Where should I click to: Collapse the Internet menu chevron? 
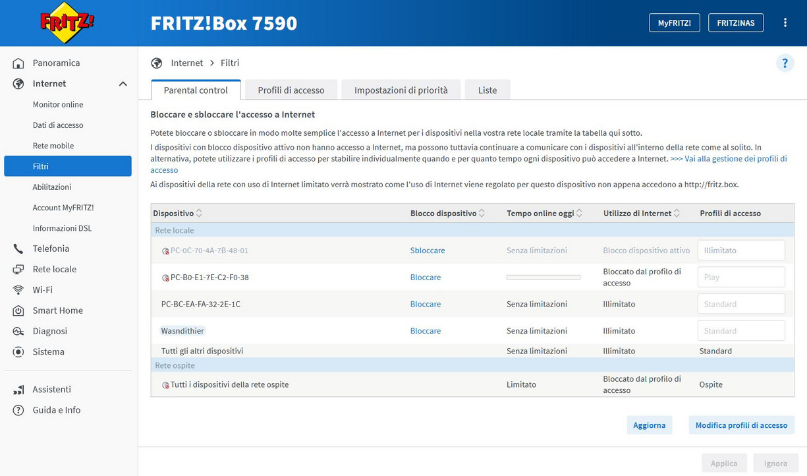click(x=123, y=84)
